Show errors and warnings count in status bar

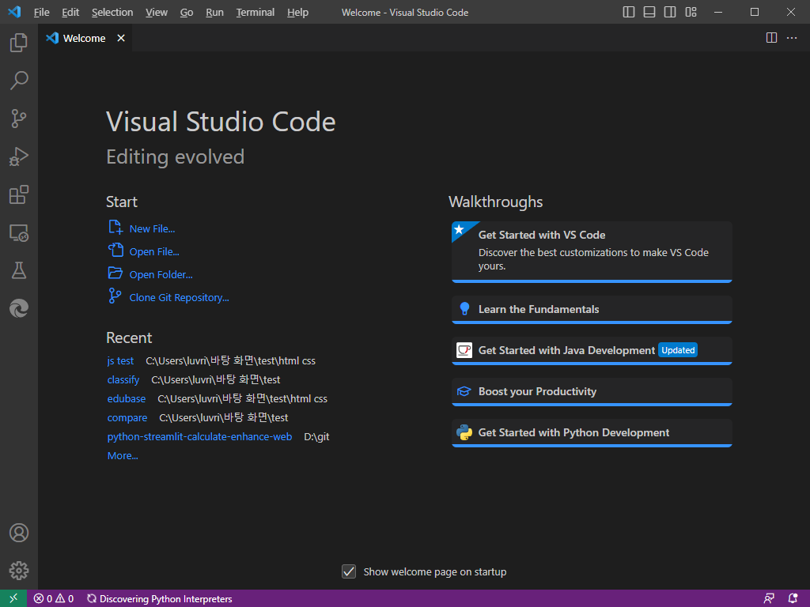[54, 599]
